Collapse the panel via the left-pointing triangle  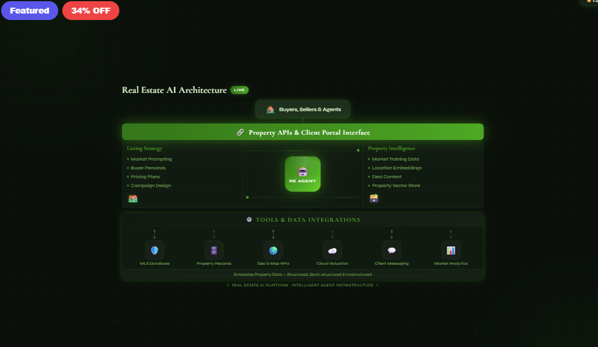coord(358,149)
